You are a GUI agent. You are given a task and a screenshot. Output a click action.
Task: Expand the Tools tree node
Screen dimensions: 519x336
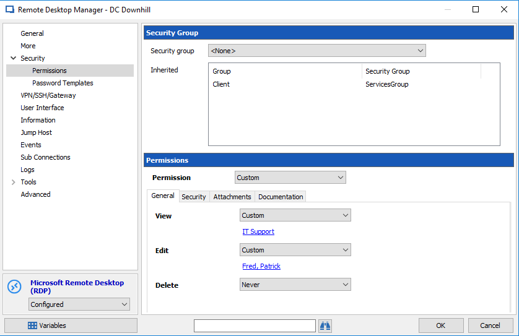point(13,182)
